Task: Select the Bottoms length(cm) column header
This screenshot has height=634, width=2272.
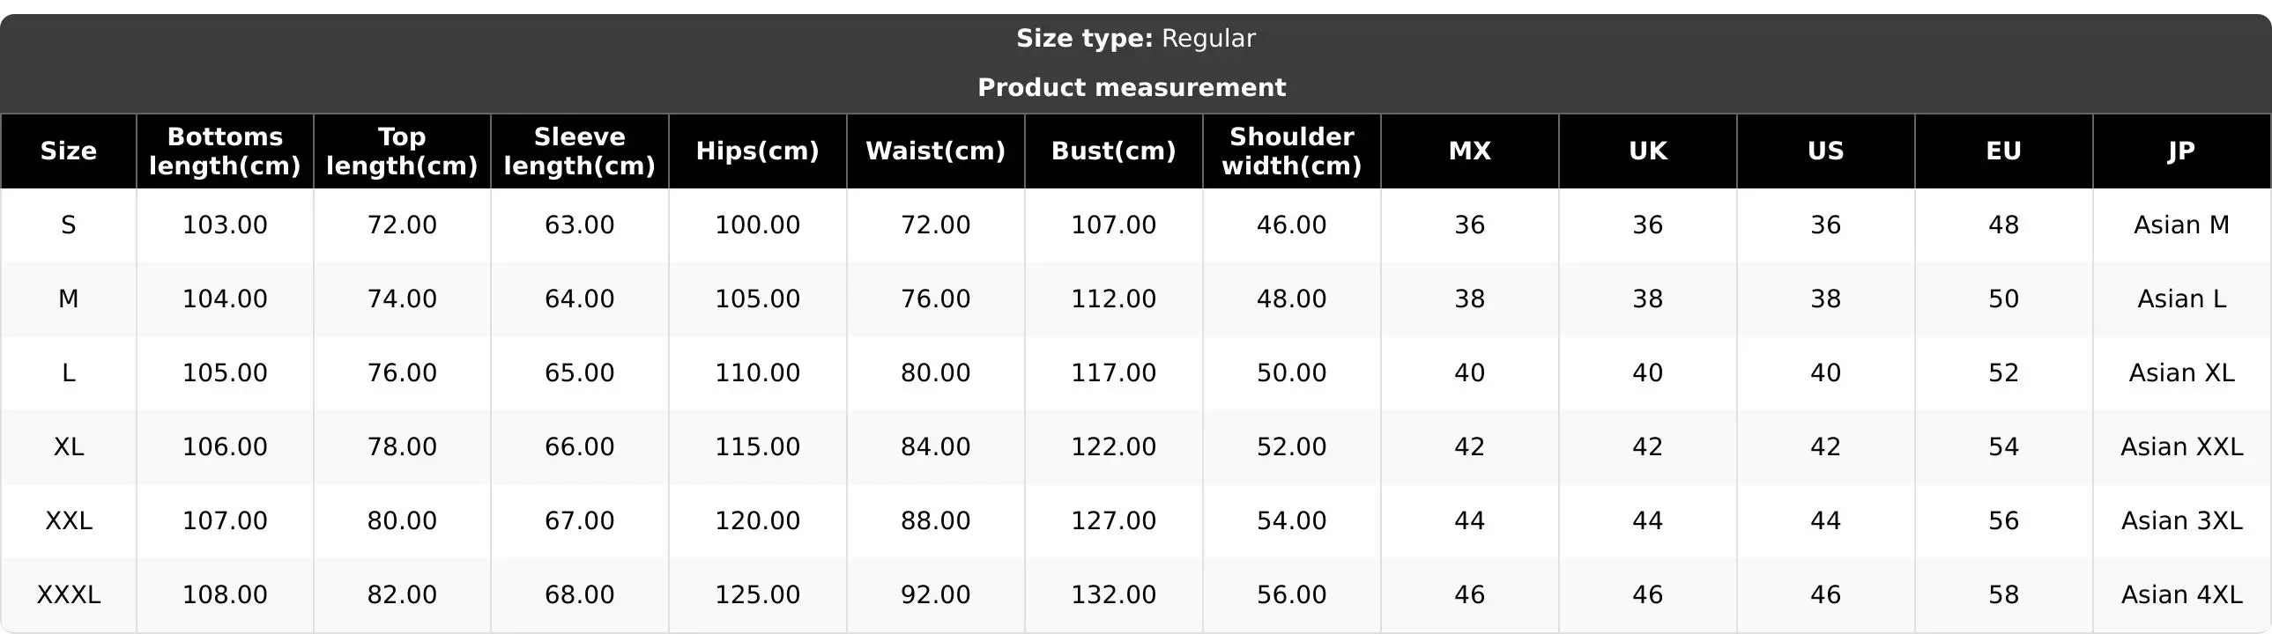Action: point(225,151)
